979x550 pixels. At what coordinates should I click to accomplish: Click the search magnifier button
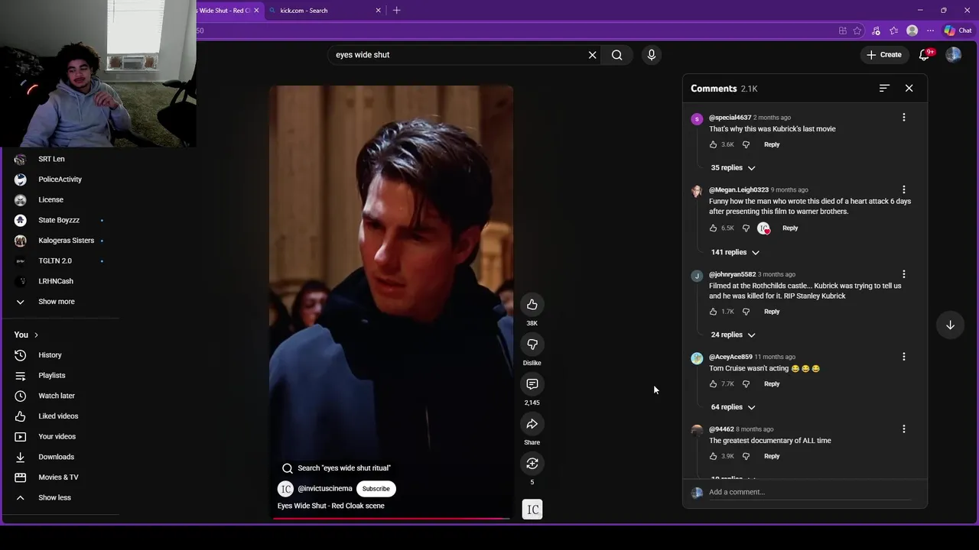click(x=617, y=55)
